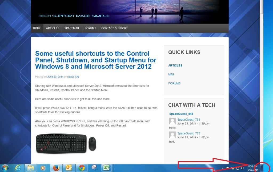Click the keyboard and mouse image in article
Image resolution: width=273 pixels, height=172 pixels.
pos(66,144)
